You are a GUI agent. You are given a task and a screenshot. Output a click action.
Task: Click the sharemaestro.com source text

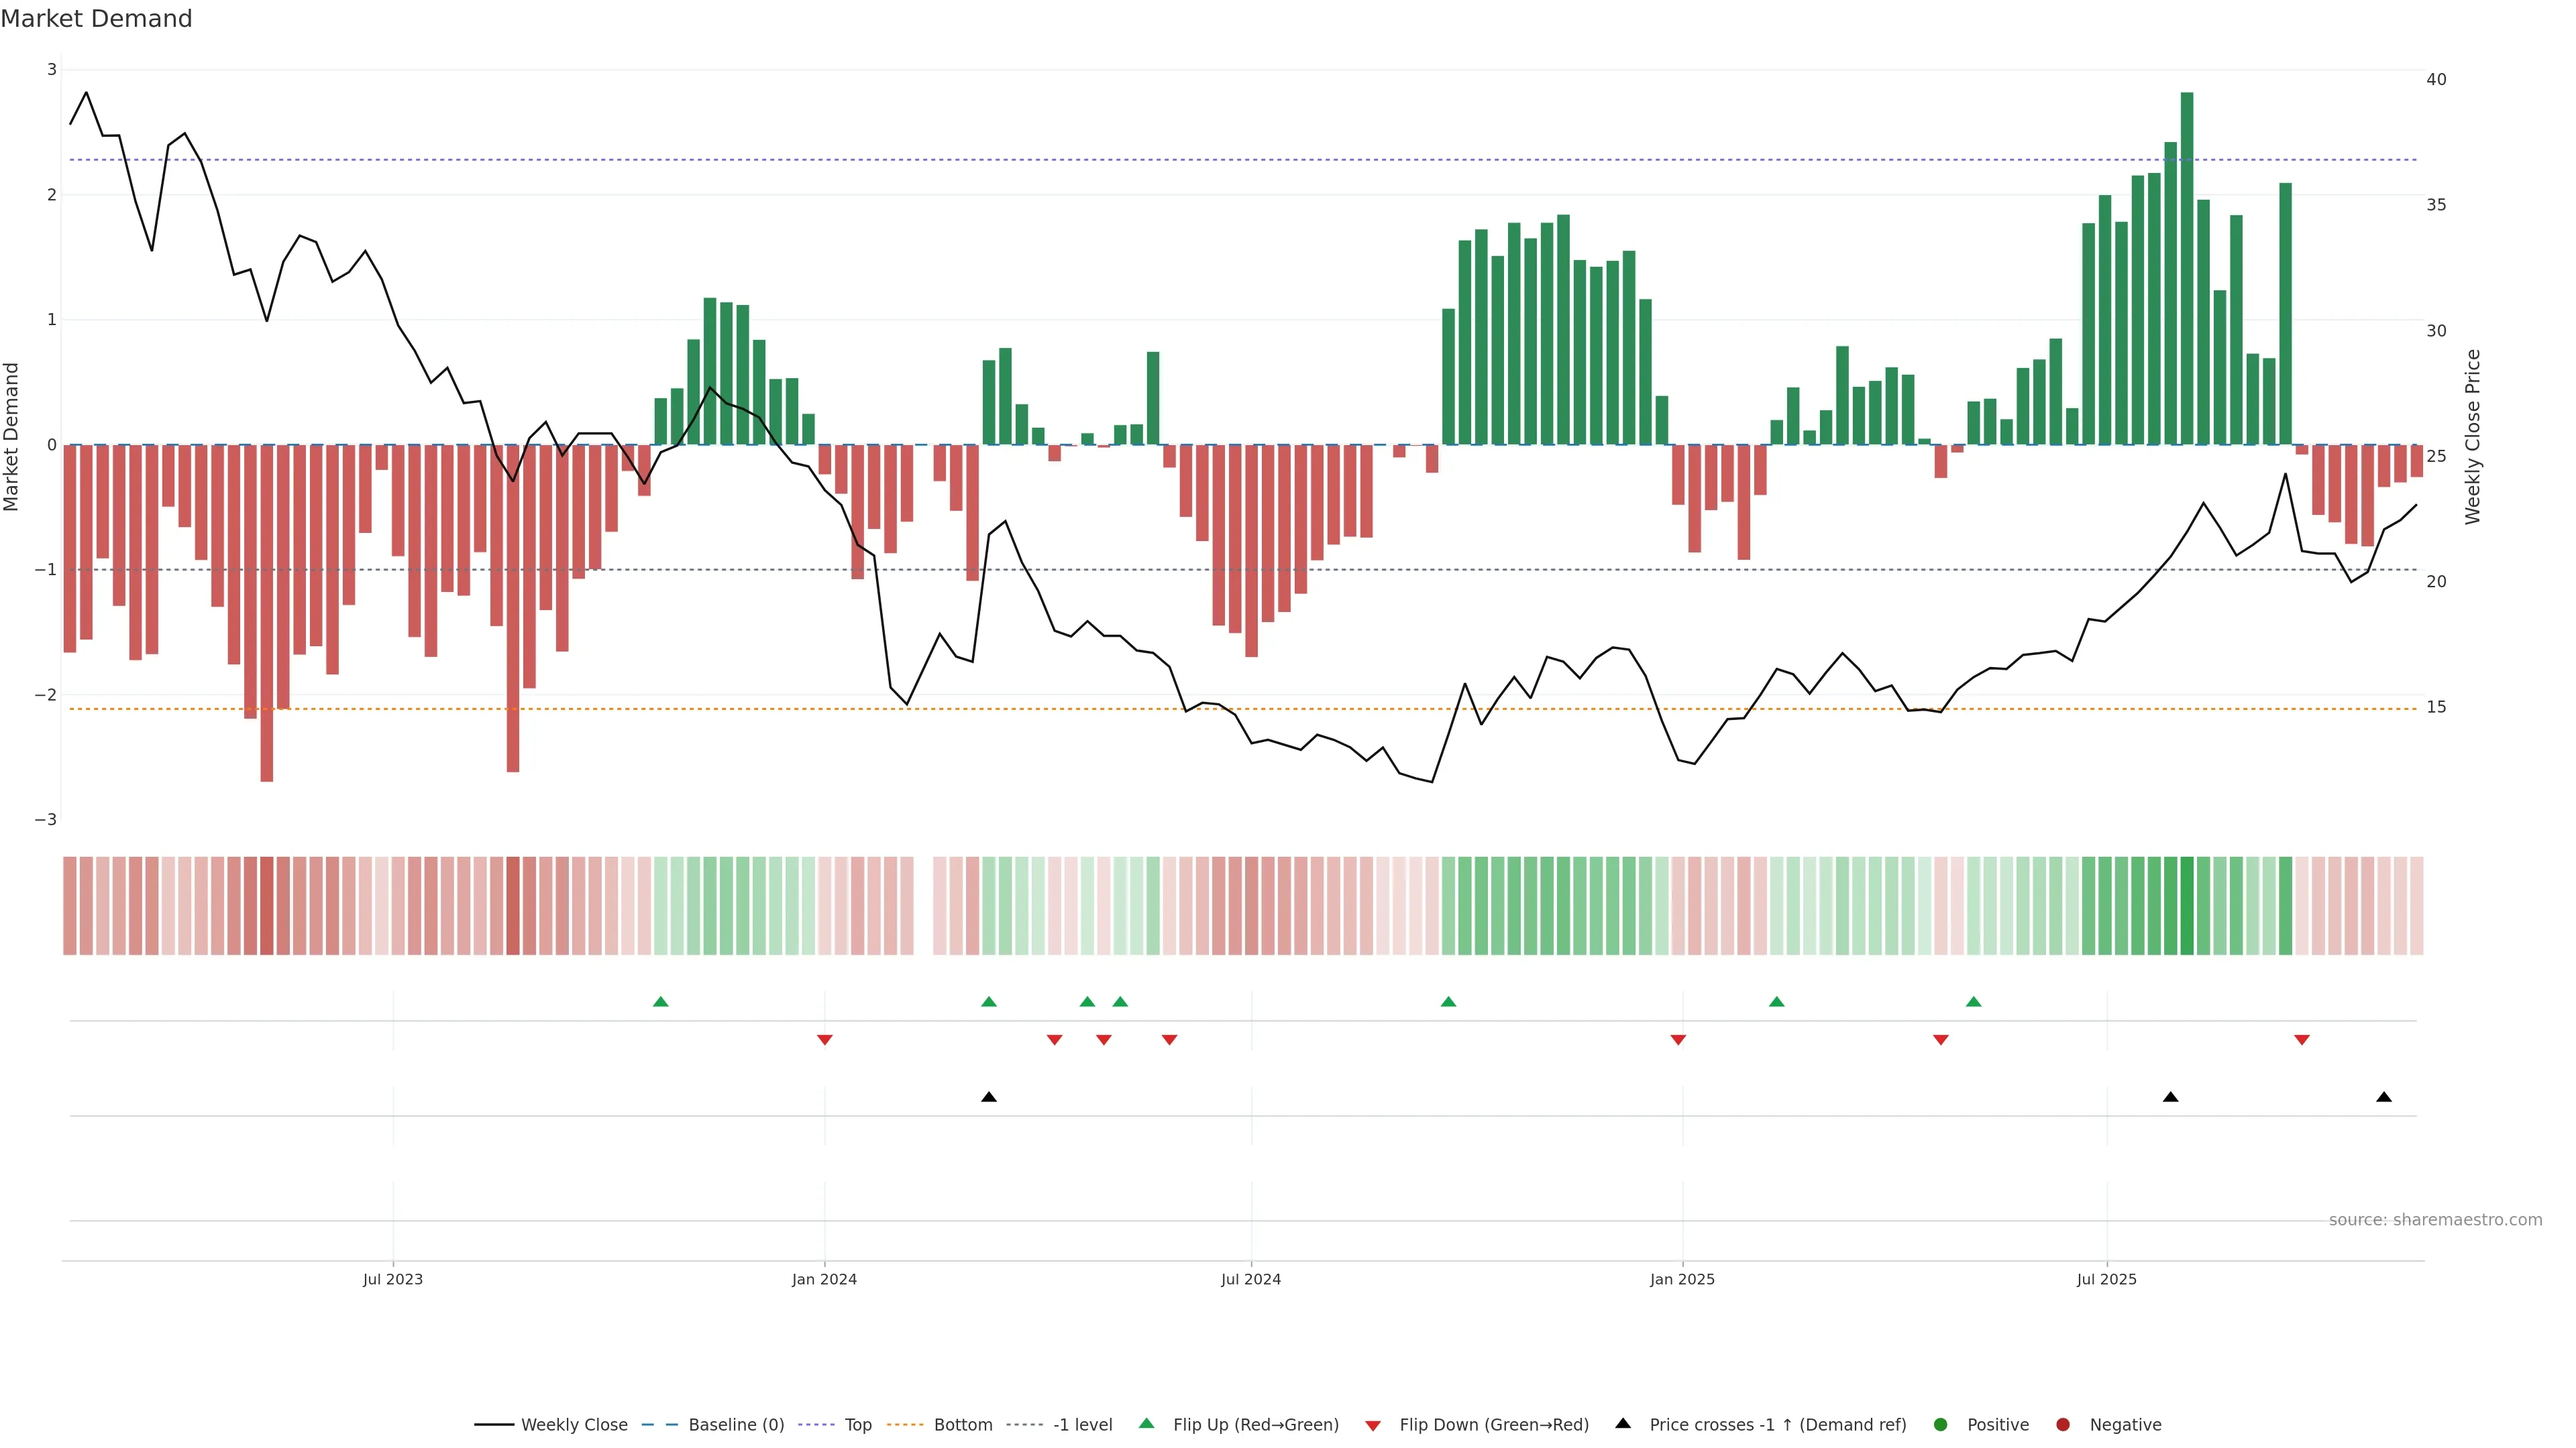(x=2435, y=1220)
